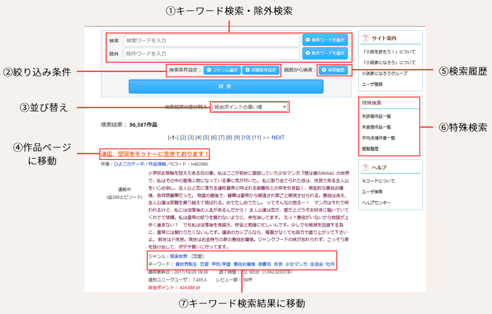This screenshot has height=314, width=492.
Task: Focus the 検索ワードを入力 text field
Action: click(211, 40)
